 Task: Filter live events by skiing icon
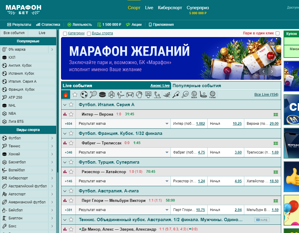pyautogui.click(x=166, y=95)
